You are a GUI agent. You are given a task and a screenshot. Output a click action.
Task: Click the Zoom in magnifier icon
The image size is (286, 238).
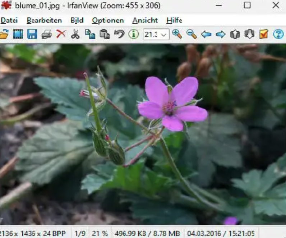[177, 35]
